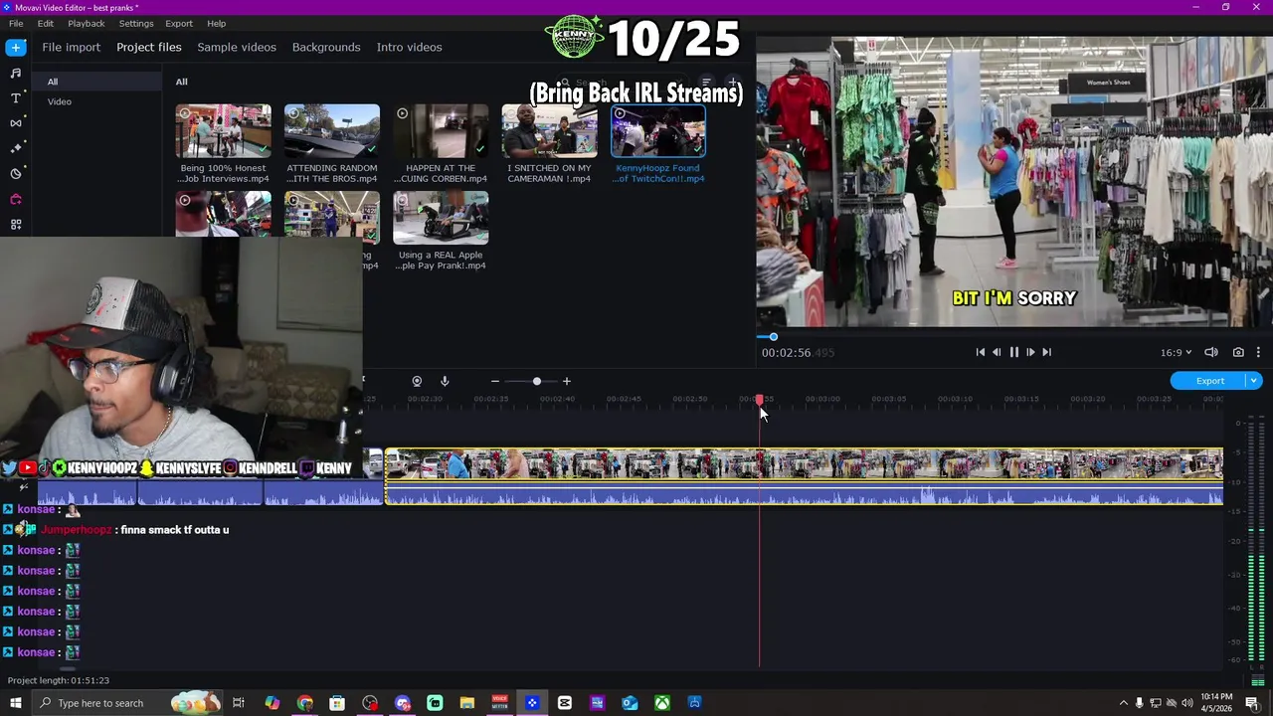Viewport: 1273px width, 716px height.
Task: Open the Audio music-note panel
Action: [x=15, y=73]
